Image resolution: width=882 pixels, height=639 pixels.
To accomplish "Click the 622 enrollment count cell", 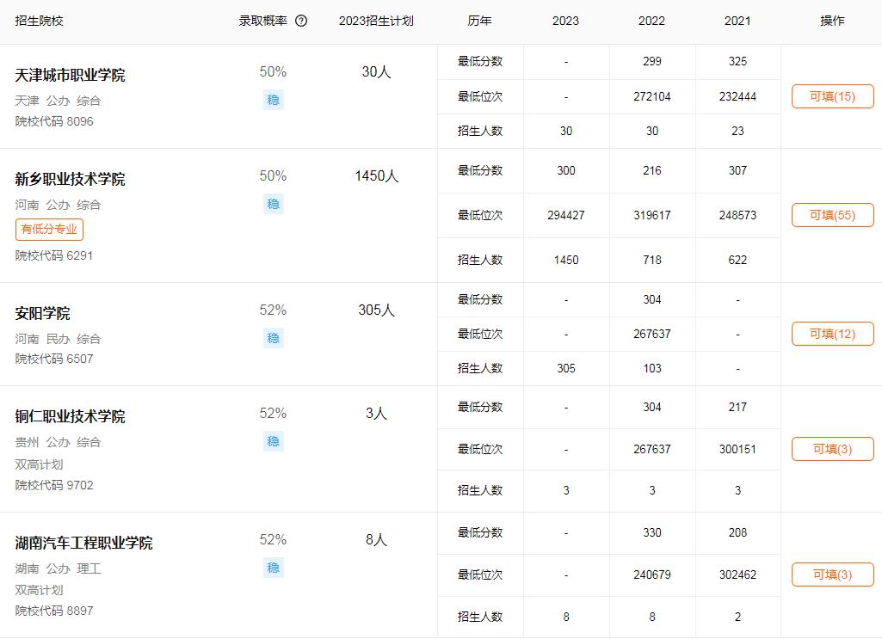I will [x=737, y=261].
